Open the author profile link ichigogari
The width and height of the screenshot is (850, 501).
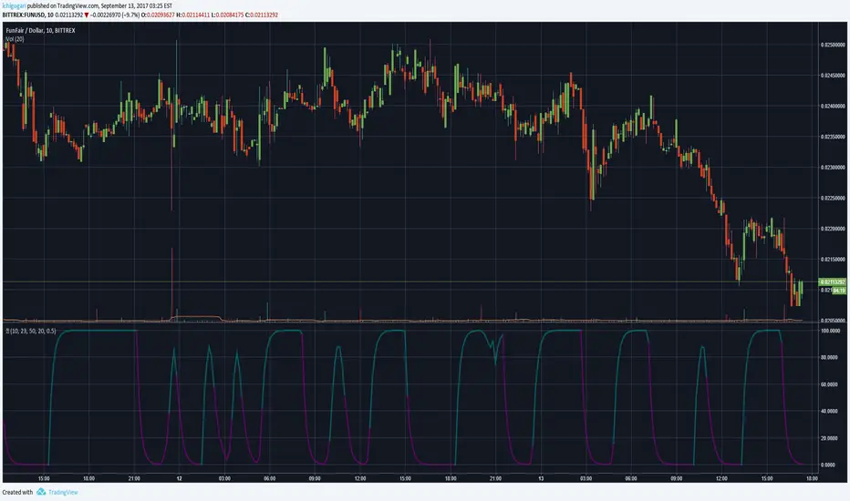14,5
